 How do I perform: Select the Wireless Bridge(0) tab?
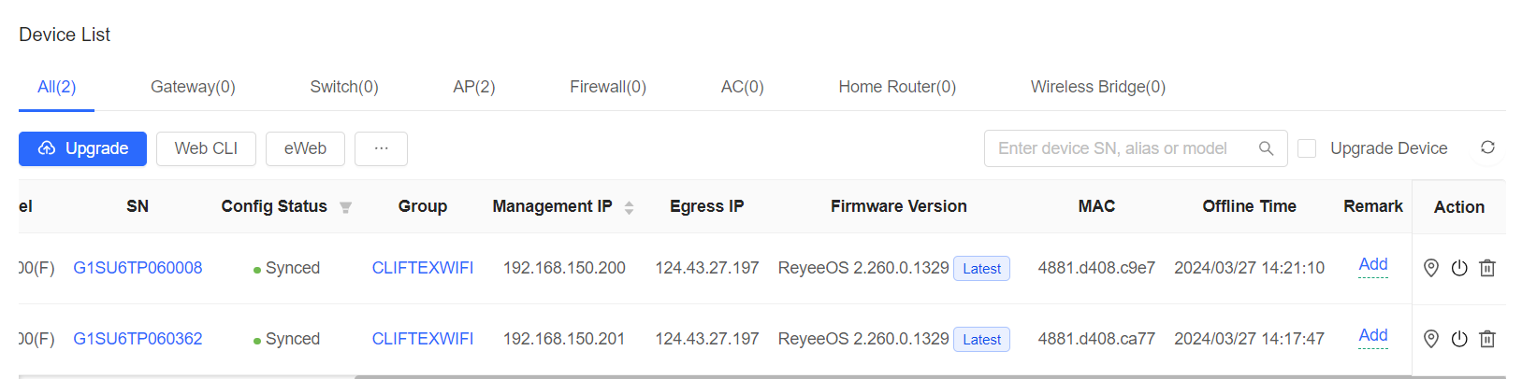click(x=1098, y=87)
